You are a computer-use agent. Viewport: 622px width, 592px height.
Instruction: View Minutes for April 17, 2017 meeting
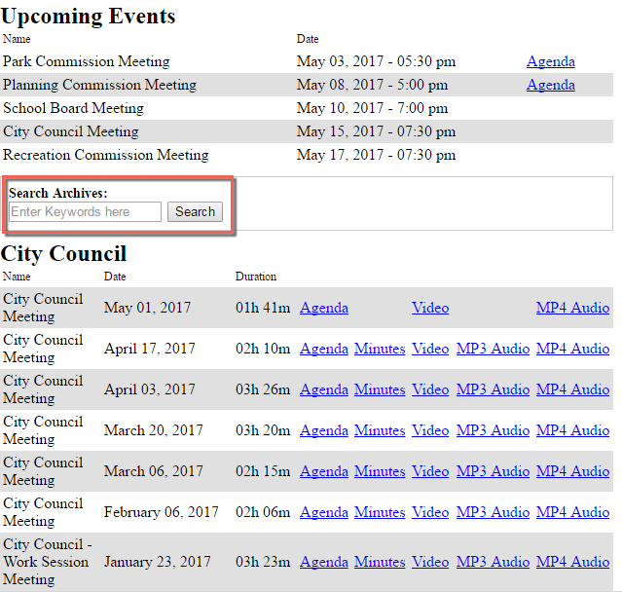point(380,349)
